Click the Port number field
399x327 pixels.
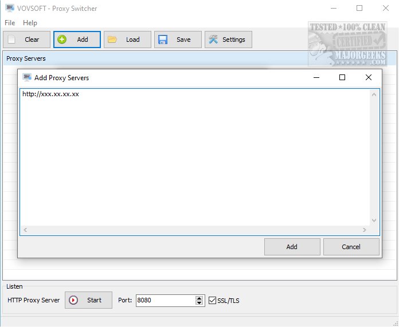[166, 300]
